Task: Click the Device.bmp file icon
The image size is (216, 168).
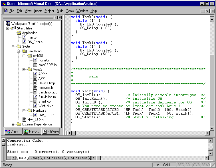Action: click(35, 83)
